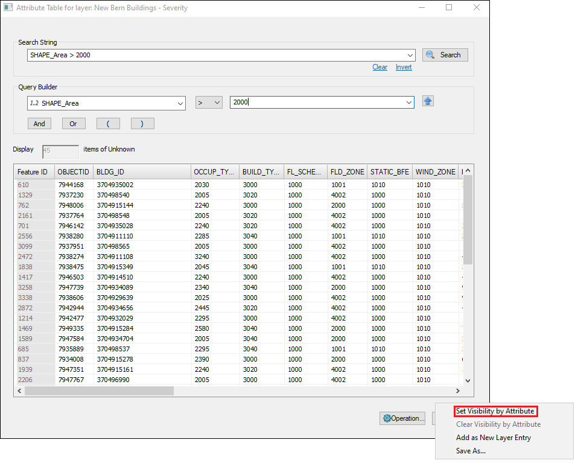Screen dimensions: 578x463
Task: Click the table scroll right arrow
Action: pyautogui.click(x=458, y=391)
